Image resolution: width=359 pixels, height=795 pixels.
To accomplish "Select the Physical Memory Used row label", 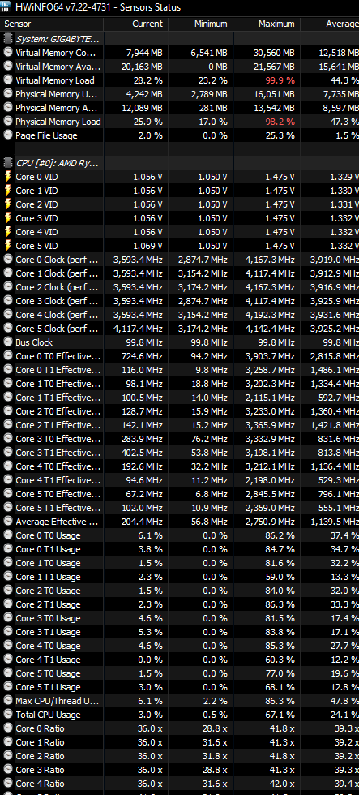I will [x=58, y=94].
